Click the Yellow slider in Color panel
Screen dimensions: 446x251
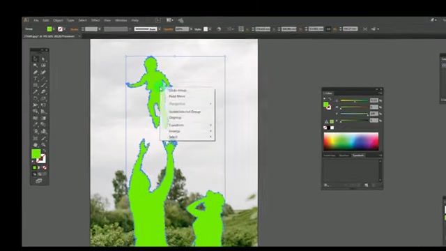(354, 114)
